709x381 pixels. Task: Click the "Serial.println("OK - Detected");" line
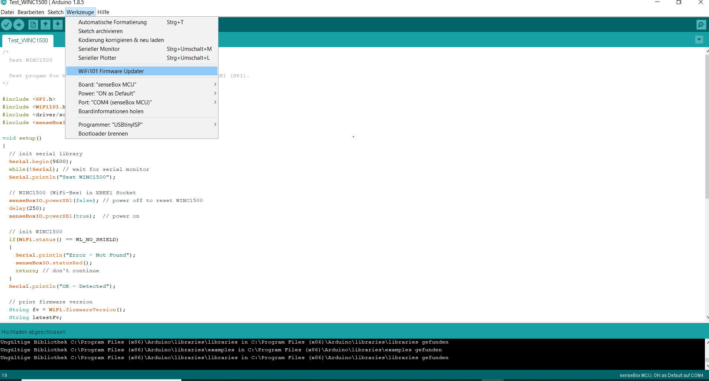[62, 286]
